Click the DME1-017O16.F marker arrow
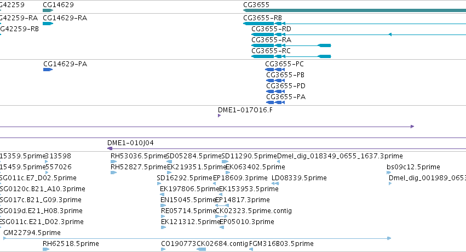Viewport: 466px width, 252px height. (220, 116)
